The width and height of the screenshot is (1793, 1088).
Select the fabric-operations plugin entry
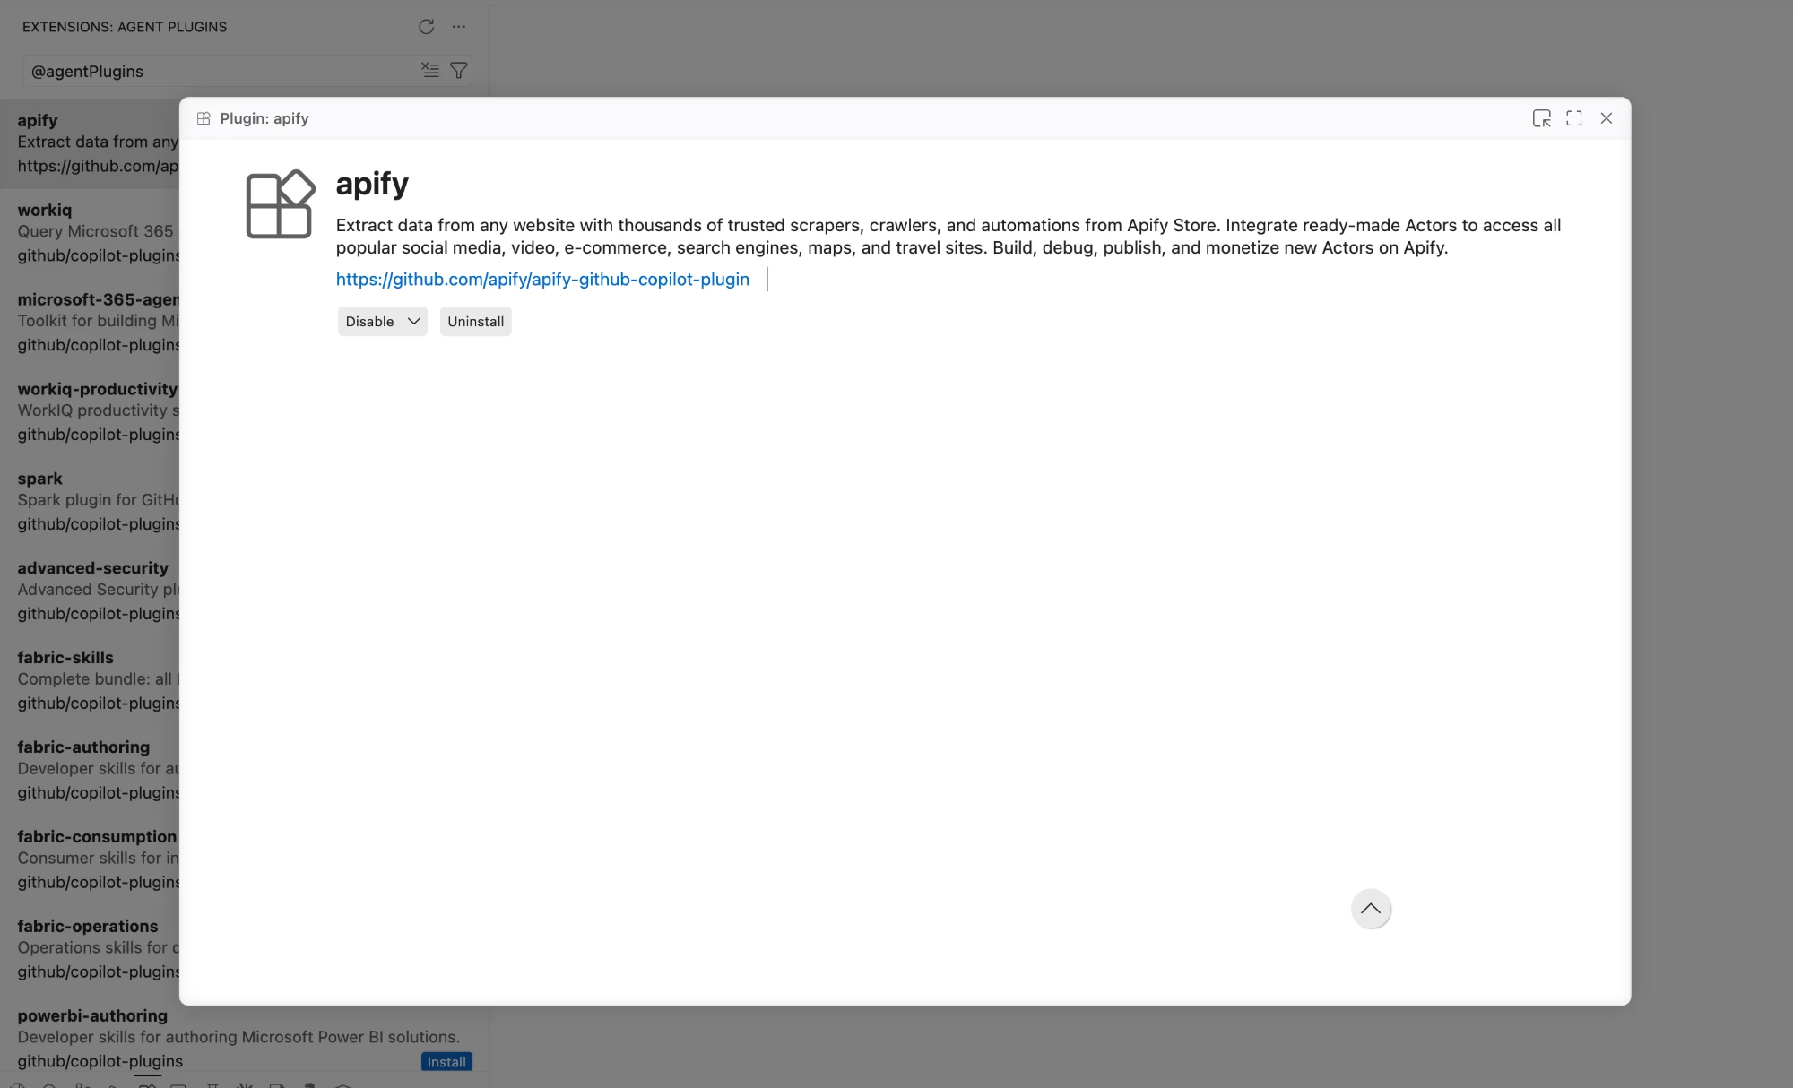[90, 950]
